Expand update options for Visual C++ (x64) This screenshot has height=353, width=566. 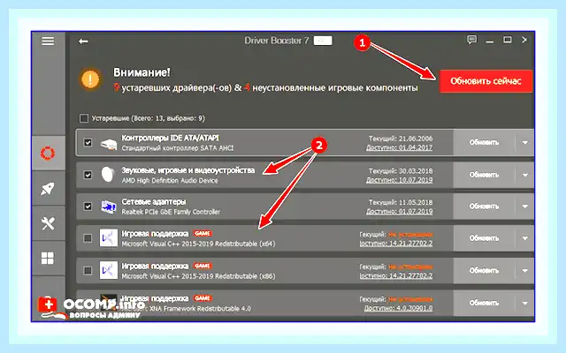525,238
